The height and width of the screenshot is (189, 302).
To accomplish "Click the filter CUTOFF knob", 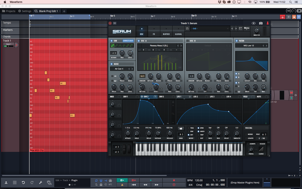I will (247, 76).
